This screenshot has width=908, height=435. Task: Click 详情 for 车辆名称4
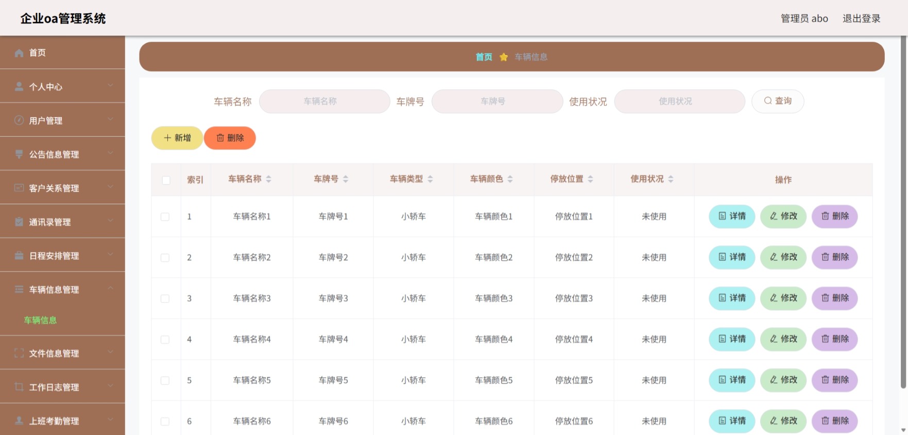pos(732,339)
